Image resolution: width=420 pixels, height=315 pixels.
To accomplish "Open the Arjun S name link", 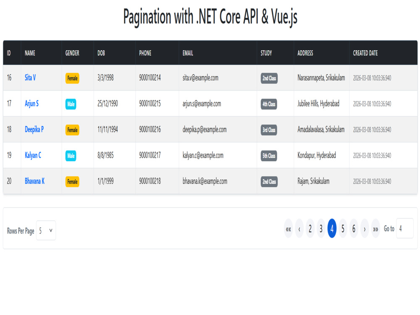I will click(x=31, y=104).
